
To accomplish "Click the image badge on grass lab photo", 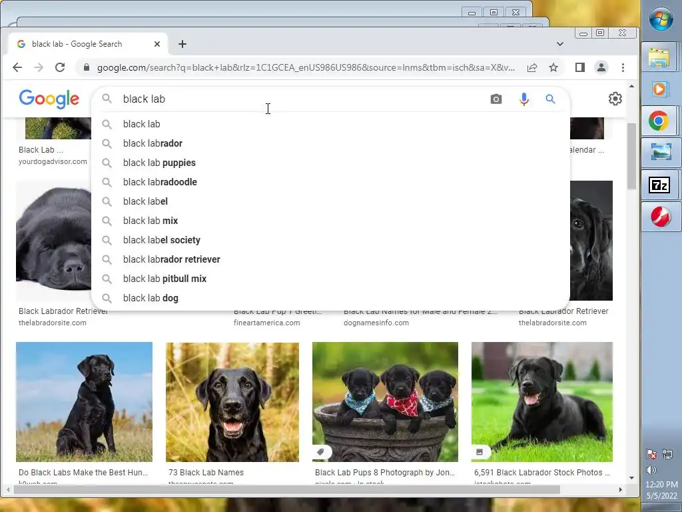I will (x=480, y=452).
